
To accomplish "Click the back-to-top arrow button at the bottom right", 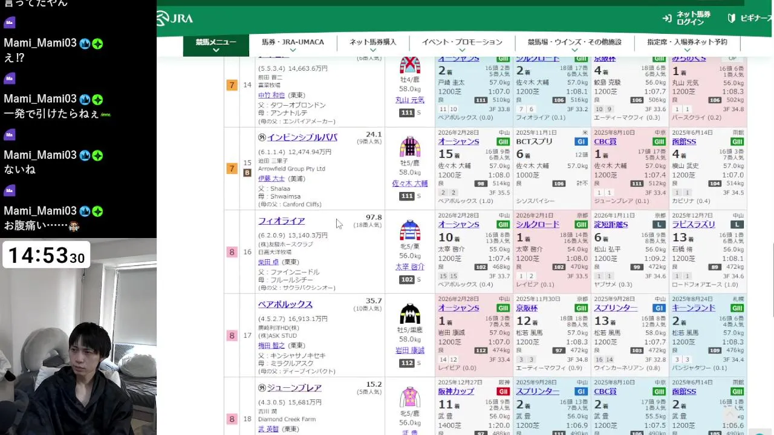I will coord(730,414).
